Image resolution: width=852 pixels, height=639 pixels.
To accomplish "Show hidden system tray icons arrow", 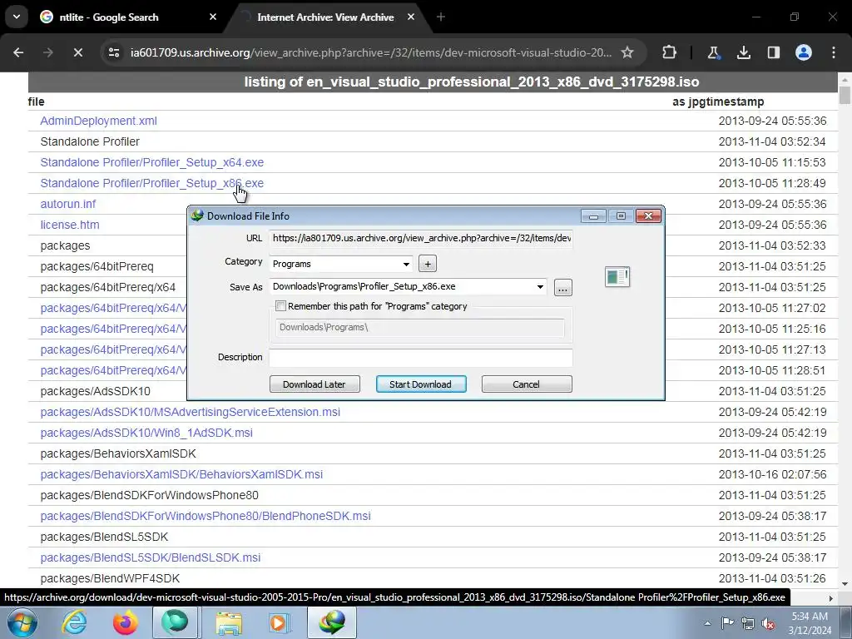I will coord(707,623).
